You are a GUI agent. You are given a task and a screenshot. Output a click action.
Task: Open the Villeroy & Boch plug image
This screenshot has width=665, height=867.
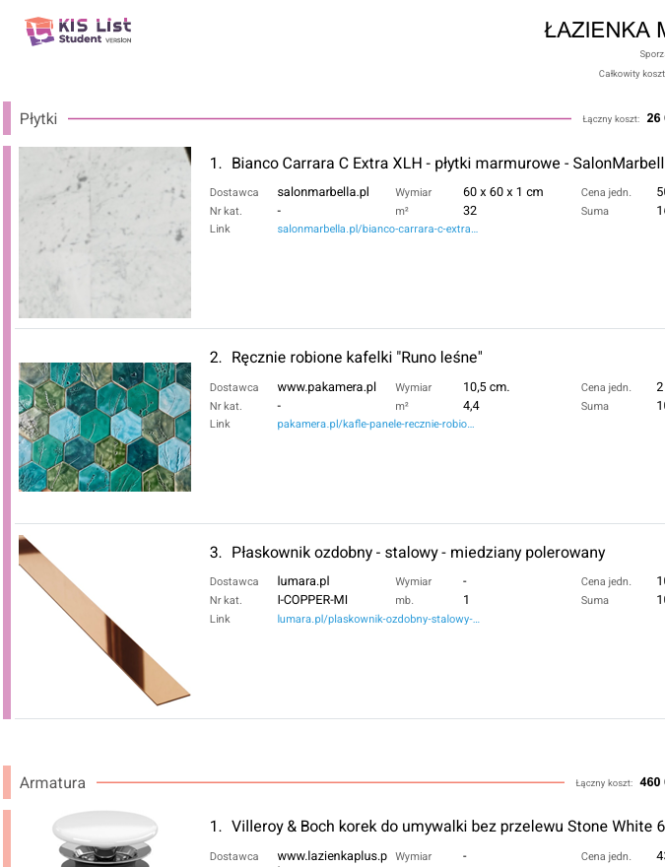pyautogui.click(x=104, y=839)
